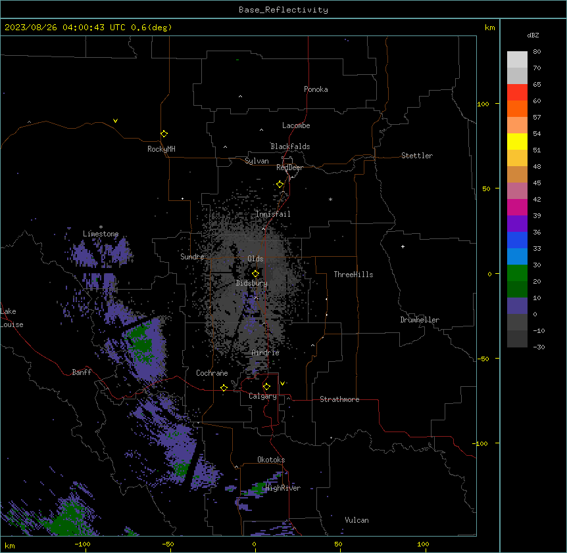Click the Airdrie label
567x553 pixels.
point(266,353)
